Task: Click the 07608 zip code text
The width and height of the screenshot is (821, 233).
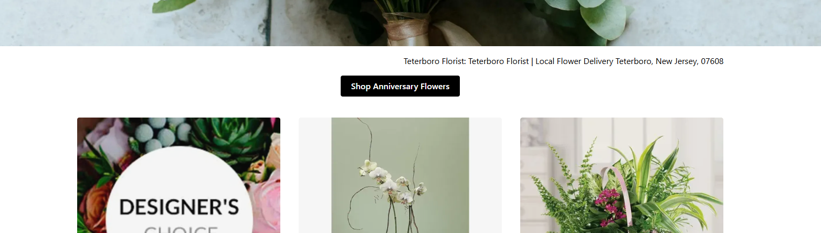Action: (712, 61)
